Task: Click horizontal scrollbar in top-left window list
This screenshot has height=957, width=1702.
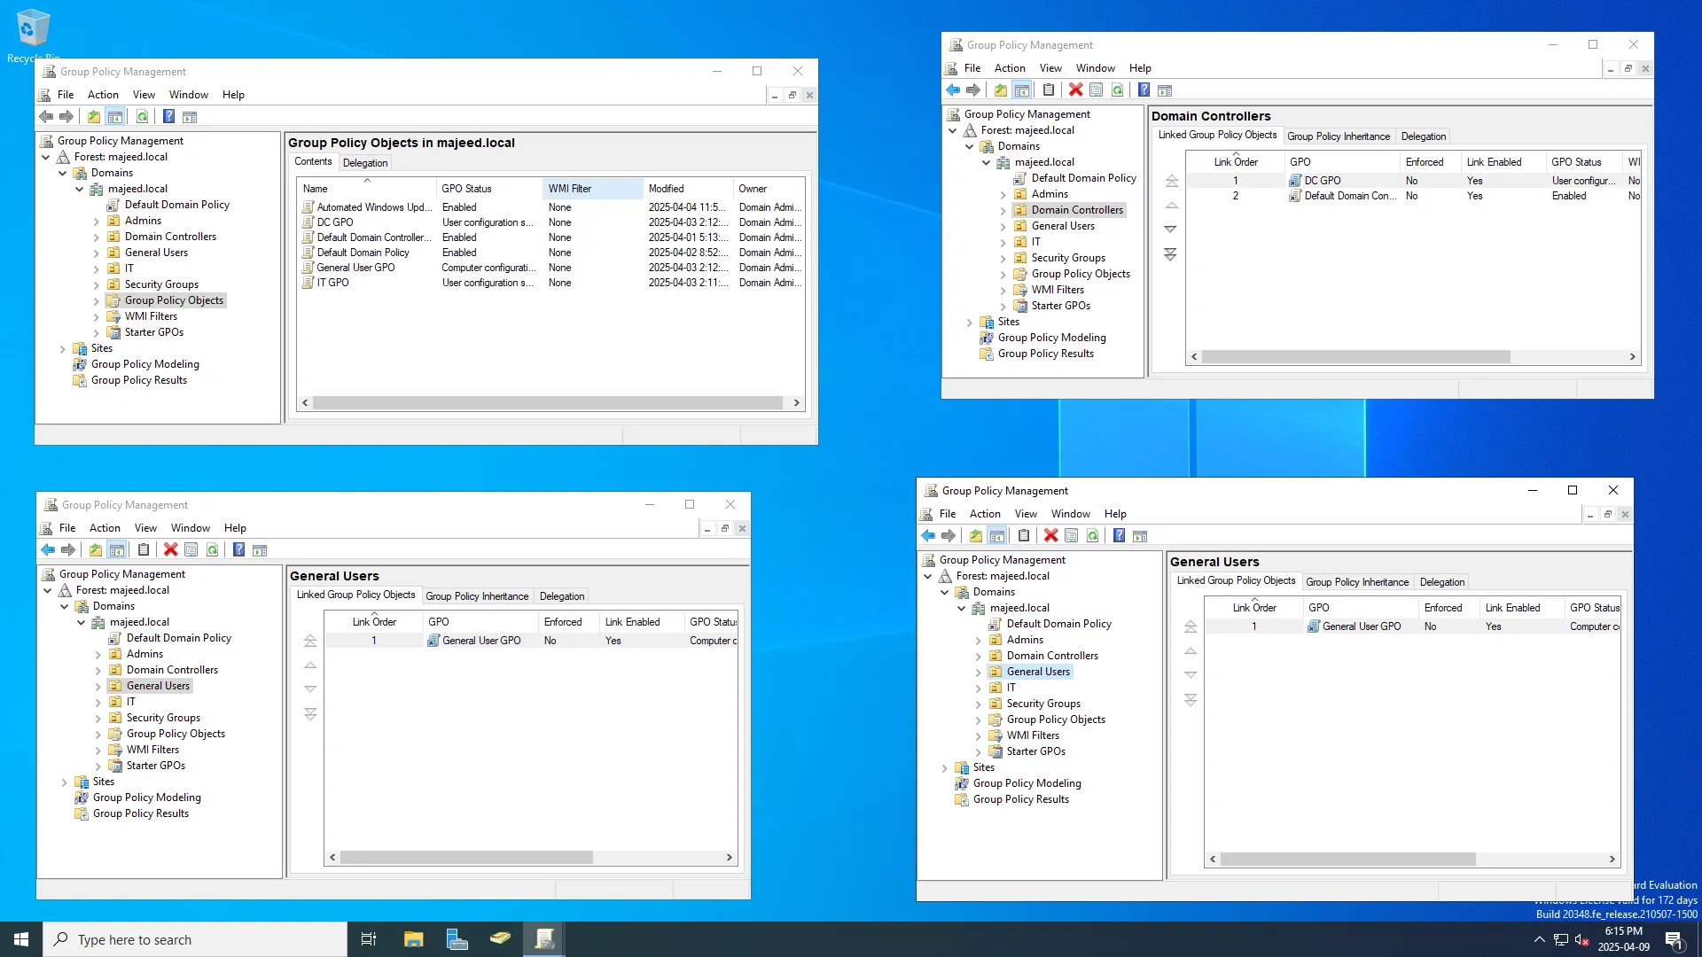Action: [547, 403]
